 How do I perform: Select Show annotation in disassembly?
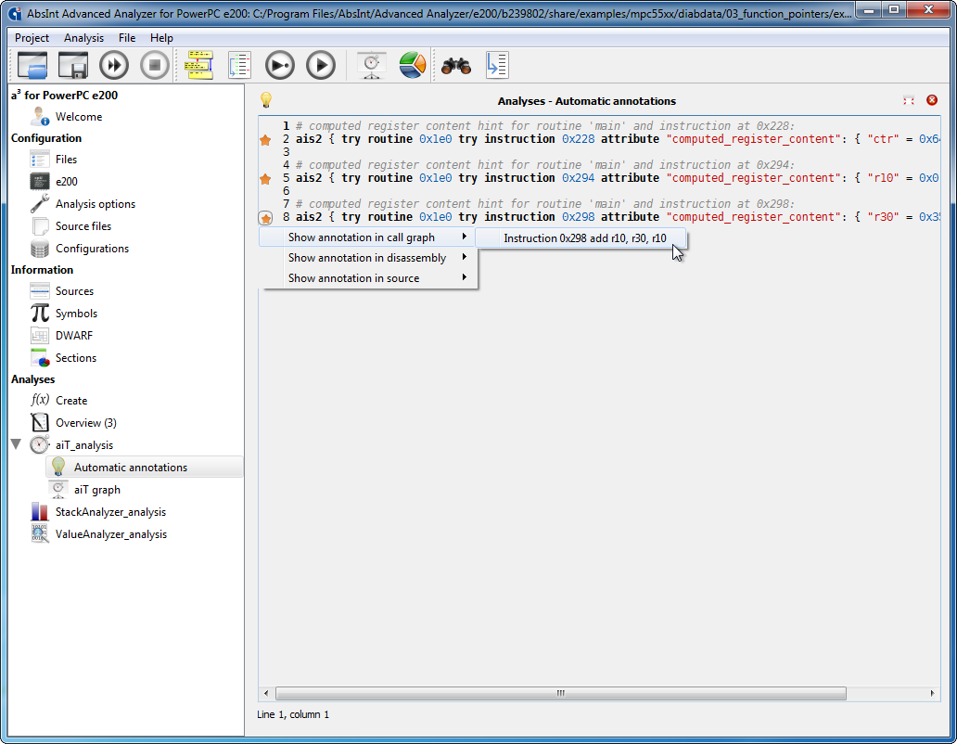click(368, 258)
